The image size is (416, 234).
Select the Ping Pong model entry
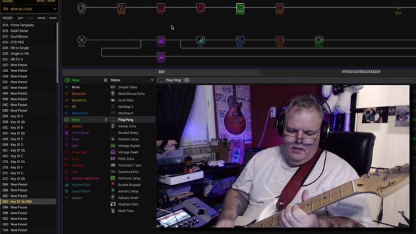(x=125, y=120)
